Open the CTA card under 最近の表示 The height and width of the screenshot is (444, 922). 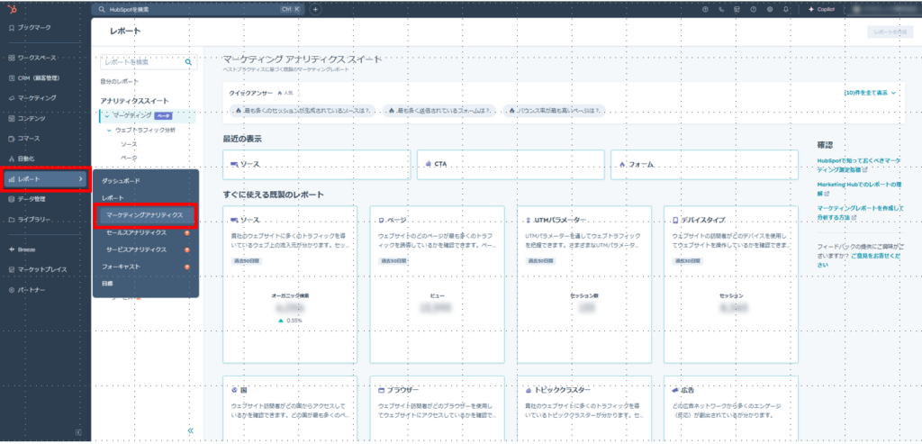(x=511, y=165)
